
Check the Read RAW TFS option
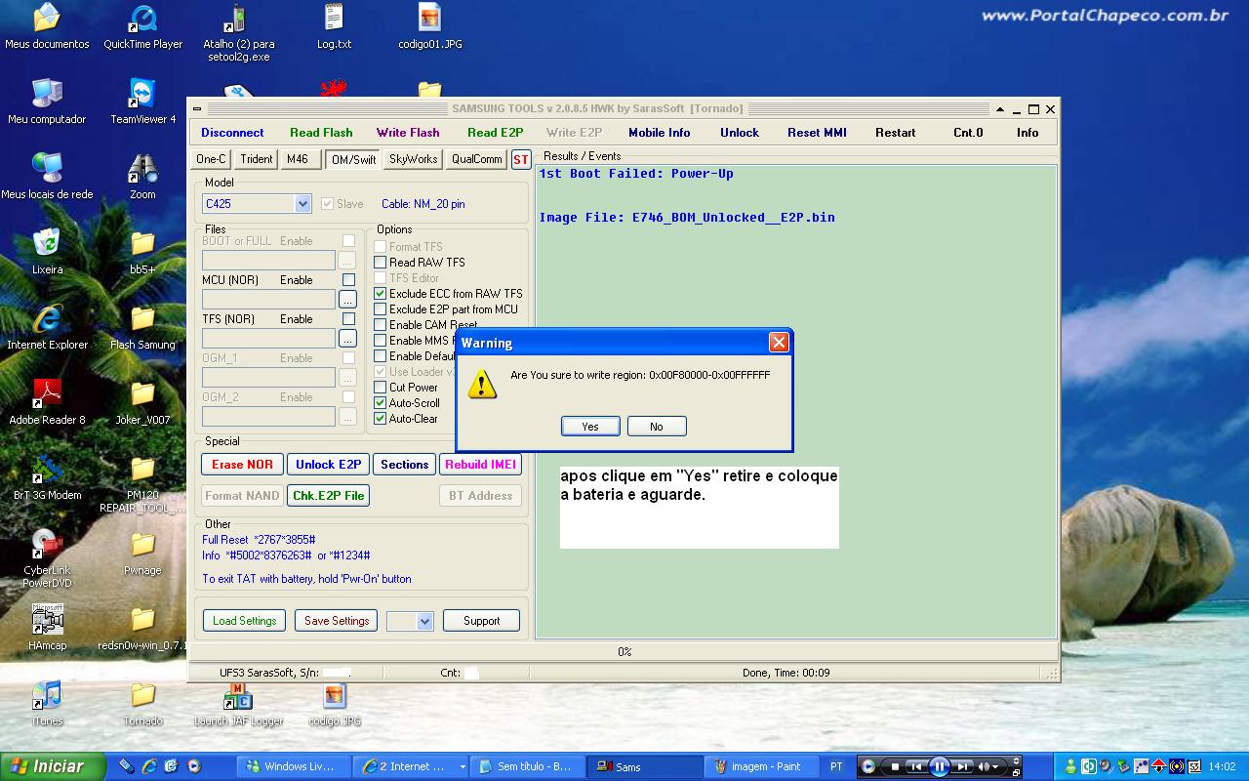pos(381,263)
